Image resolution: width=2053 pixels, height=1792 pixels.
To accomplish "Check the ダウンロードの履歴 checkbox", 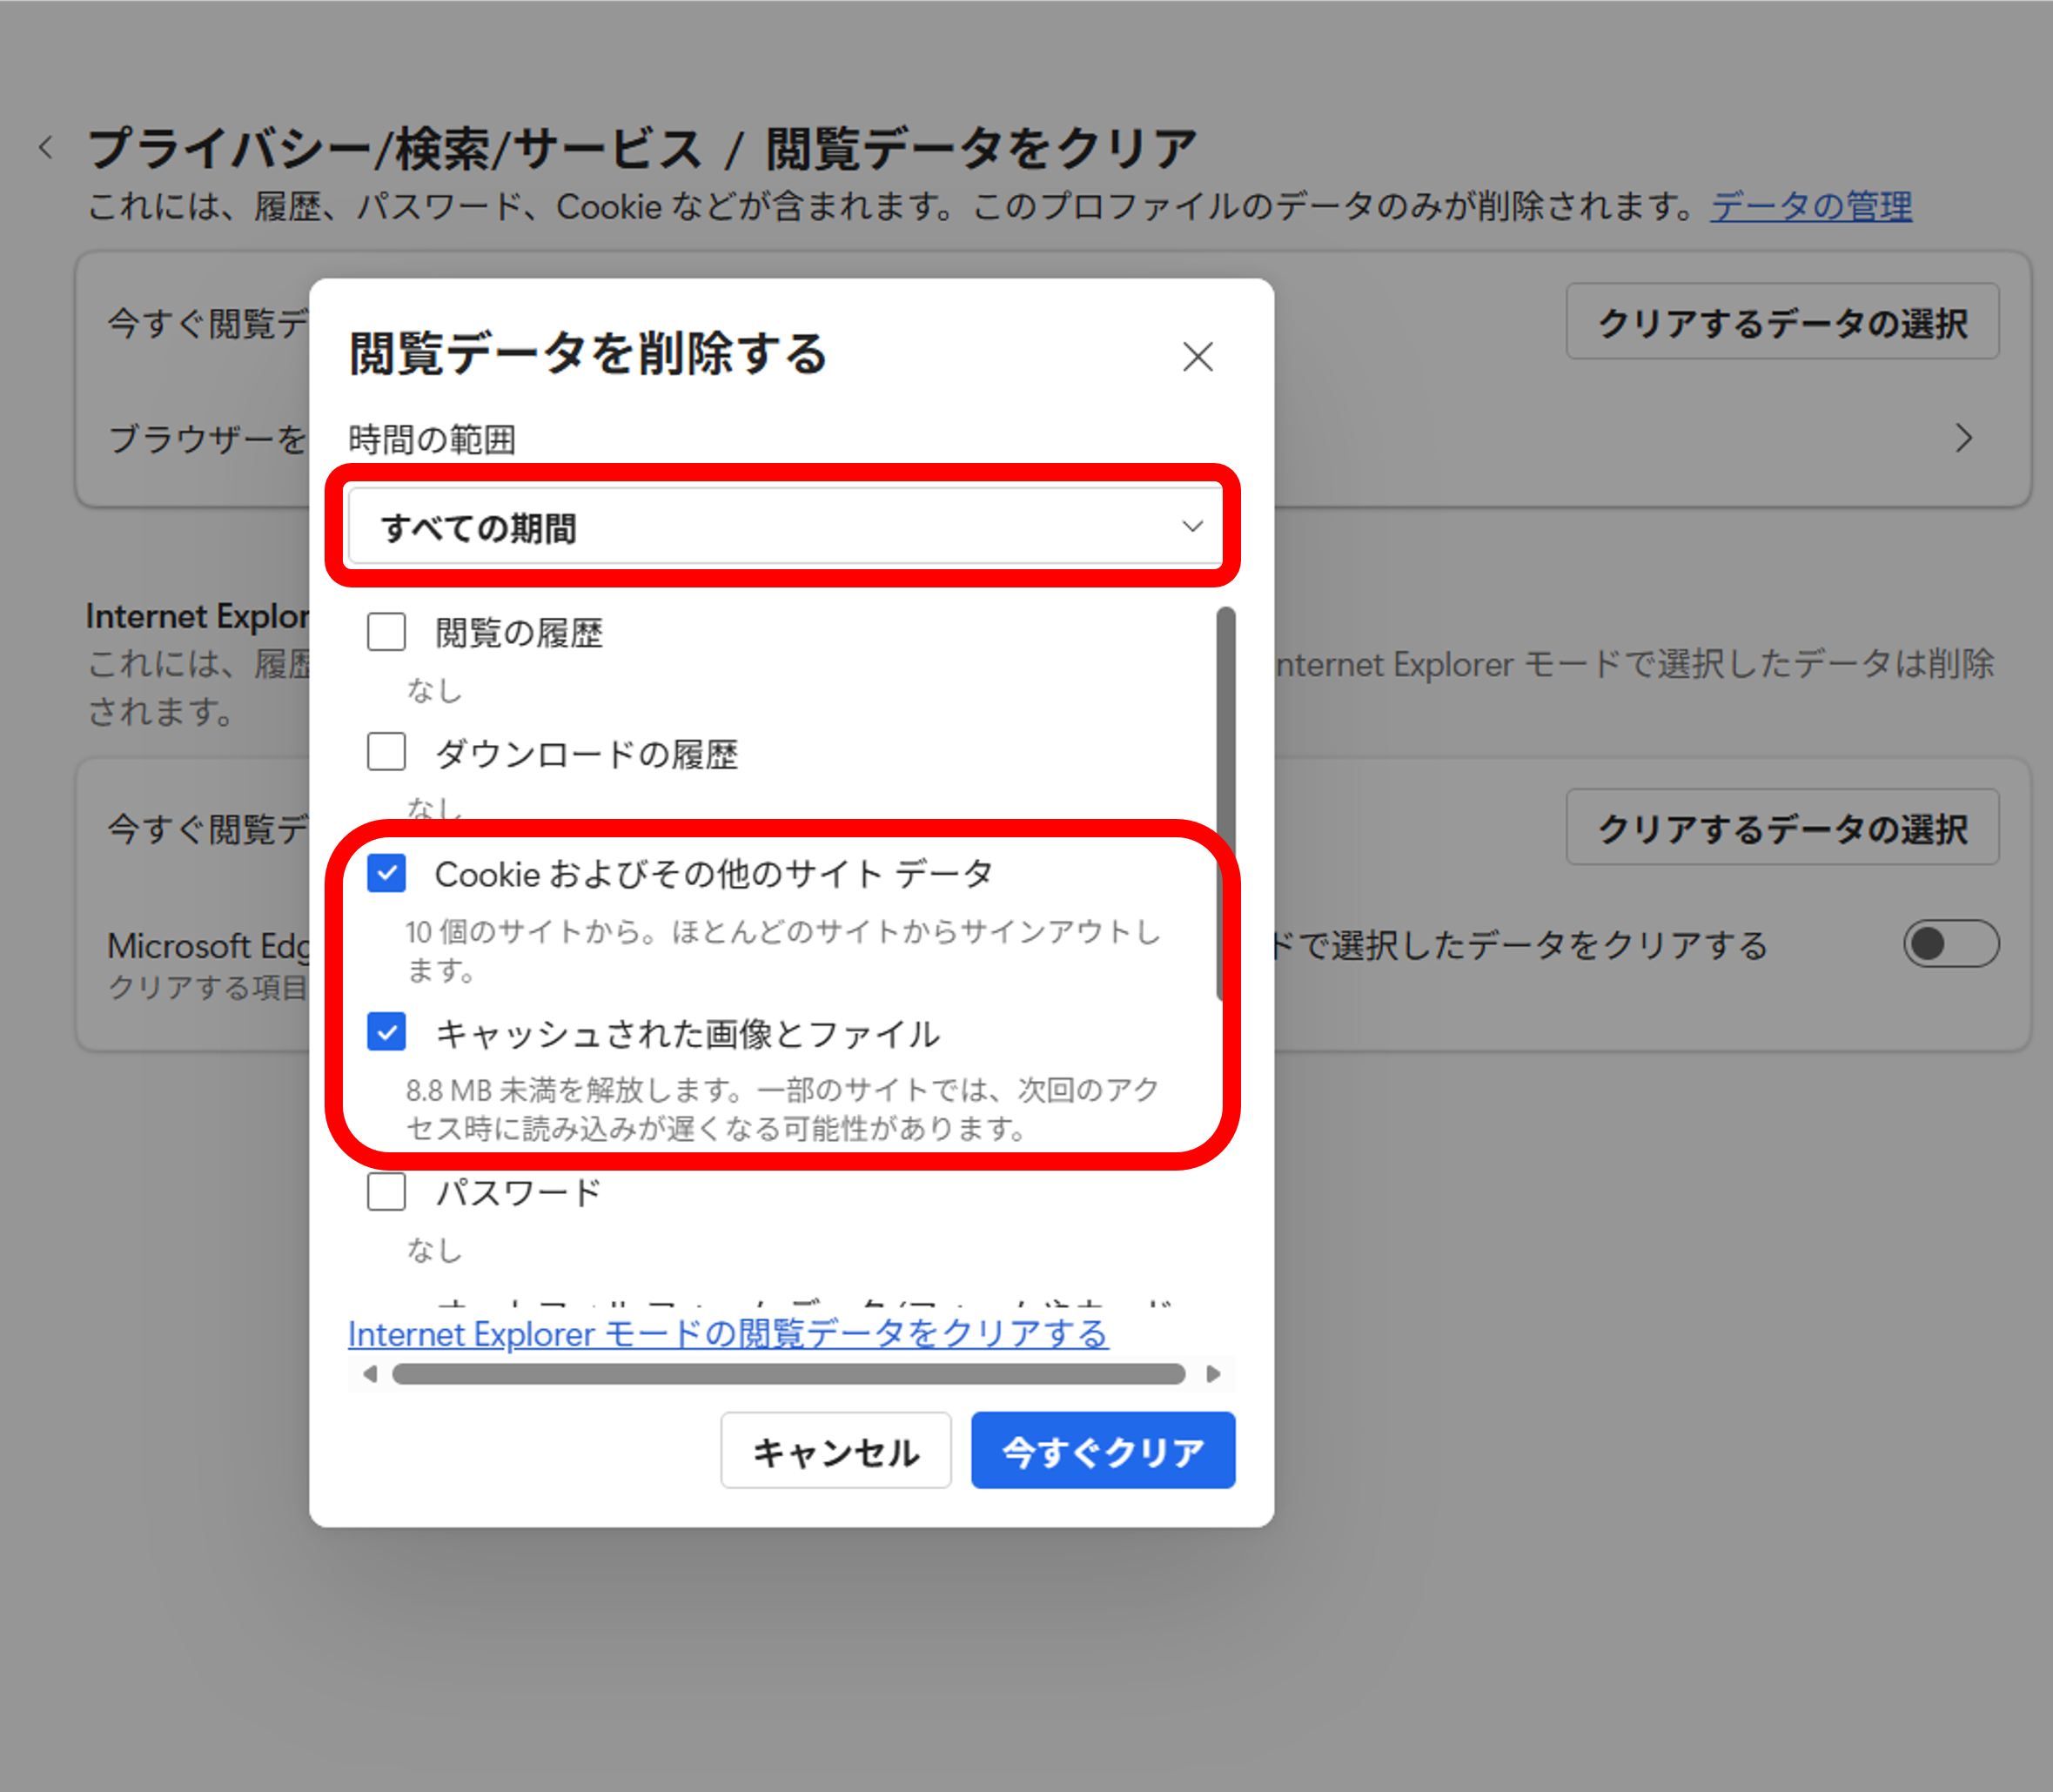I will (x=385, y=753).
